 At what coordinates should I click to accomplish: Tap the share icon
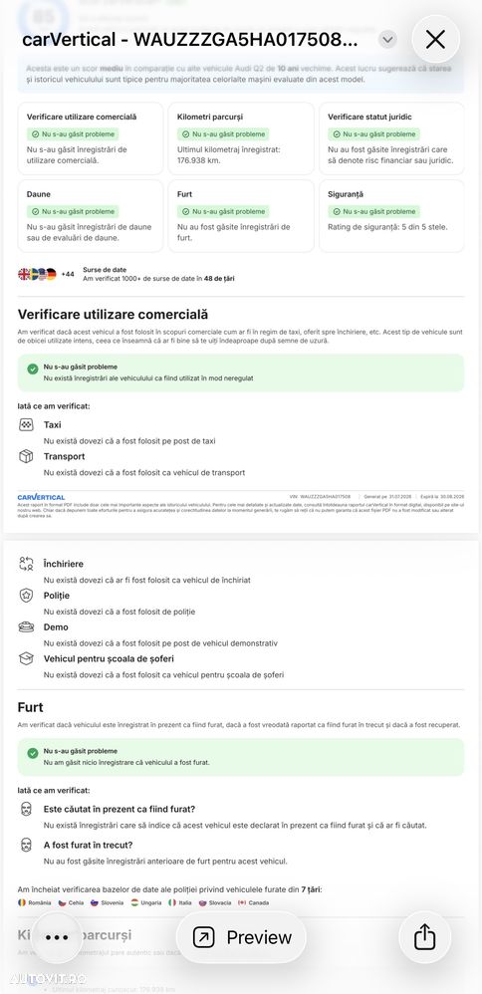click(425, 937)
